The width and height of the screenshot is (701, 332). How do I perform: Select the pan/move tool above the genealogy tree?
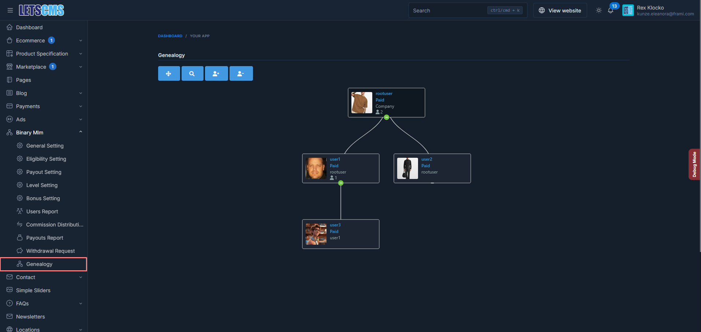click(x=169, y=73)
